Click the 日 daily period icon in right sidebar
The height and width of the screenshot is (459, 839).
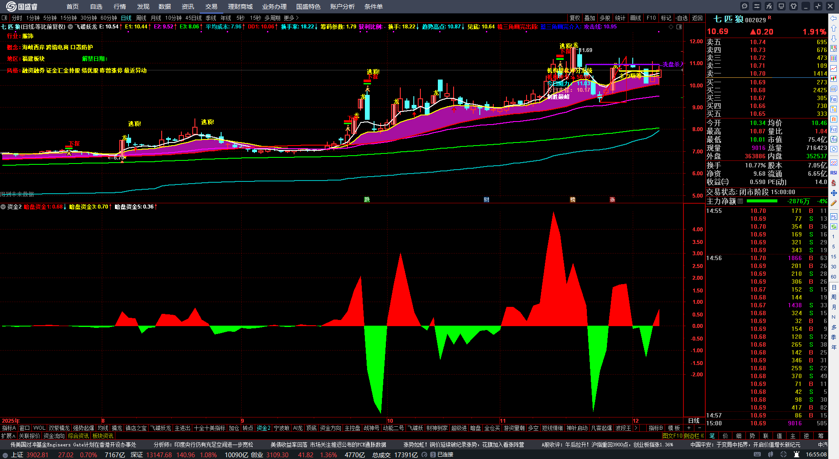[x=834, y=287]
